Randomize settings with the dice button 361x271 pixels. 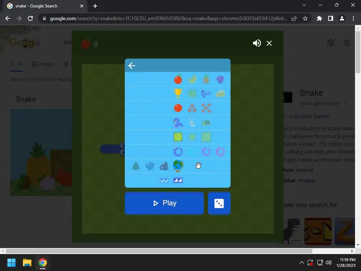click(x=219, y=203)
